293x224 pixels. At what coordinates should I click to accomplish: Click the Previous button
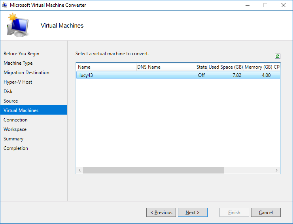(161, 213)
